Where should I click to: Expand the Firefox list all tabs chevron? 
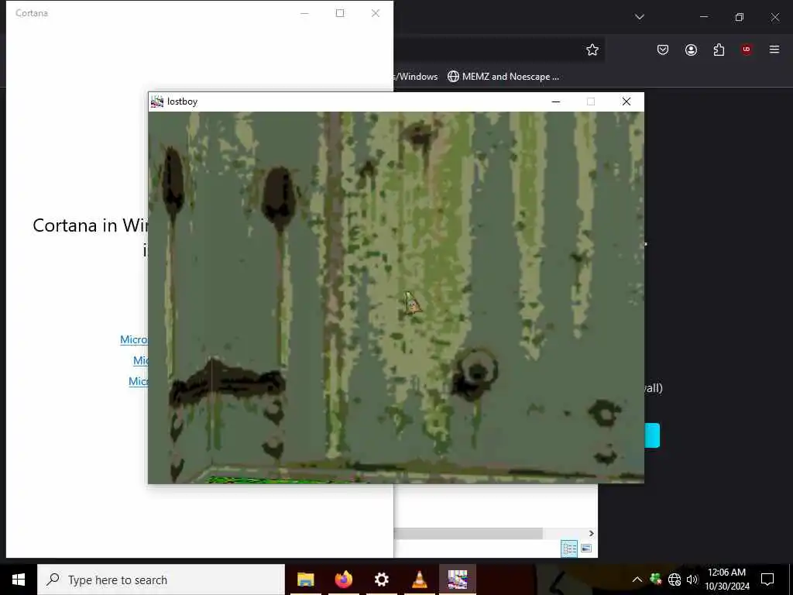tap(640, 17)
